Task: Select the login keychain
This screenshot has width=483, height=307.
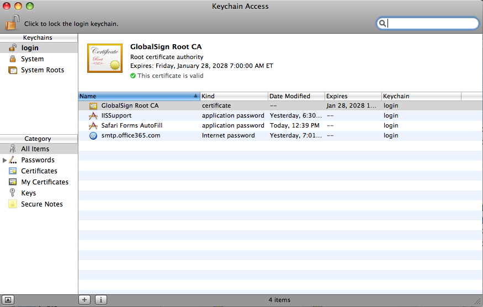Action: pyautogui.click(x=39, y=48)
